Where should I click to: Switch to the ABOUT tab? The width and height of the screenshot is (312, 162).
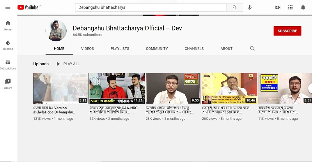226,49
